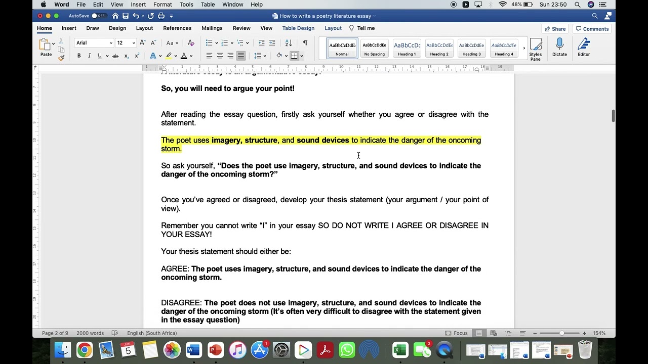
Task: Click the Format Painter brush icon
Action: click(61, 58)
